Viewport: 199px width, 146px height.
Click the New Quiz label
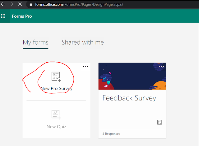tap(56, 126)
